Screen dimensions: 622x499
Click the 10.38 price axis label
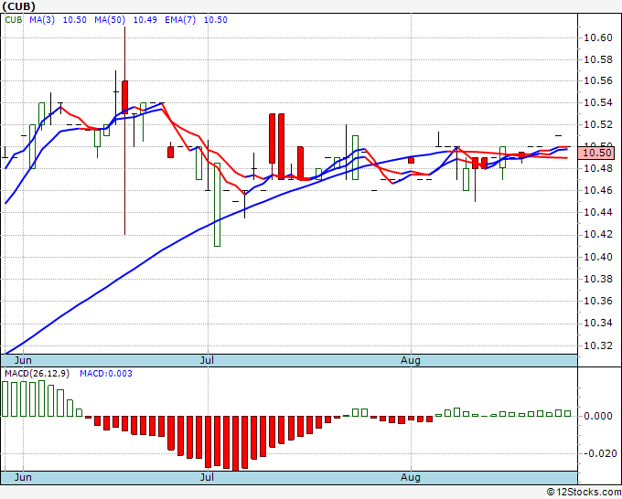(598, 279)
